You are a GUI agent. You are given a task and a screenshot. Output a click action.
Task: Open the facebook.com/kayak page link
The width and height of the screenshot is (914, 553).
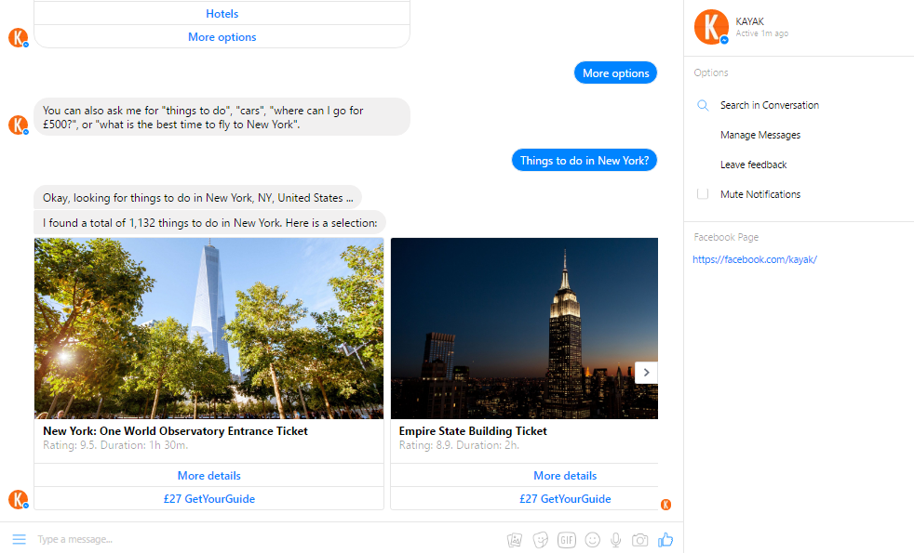[754, 259]
